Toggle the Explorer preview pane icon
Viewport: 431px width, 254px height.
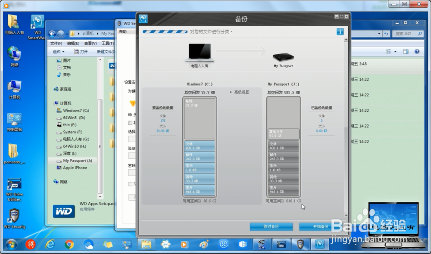pos(406,52)
